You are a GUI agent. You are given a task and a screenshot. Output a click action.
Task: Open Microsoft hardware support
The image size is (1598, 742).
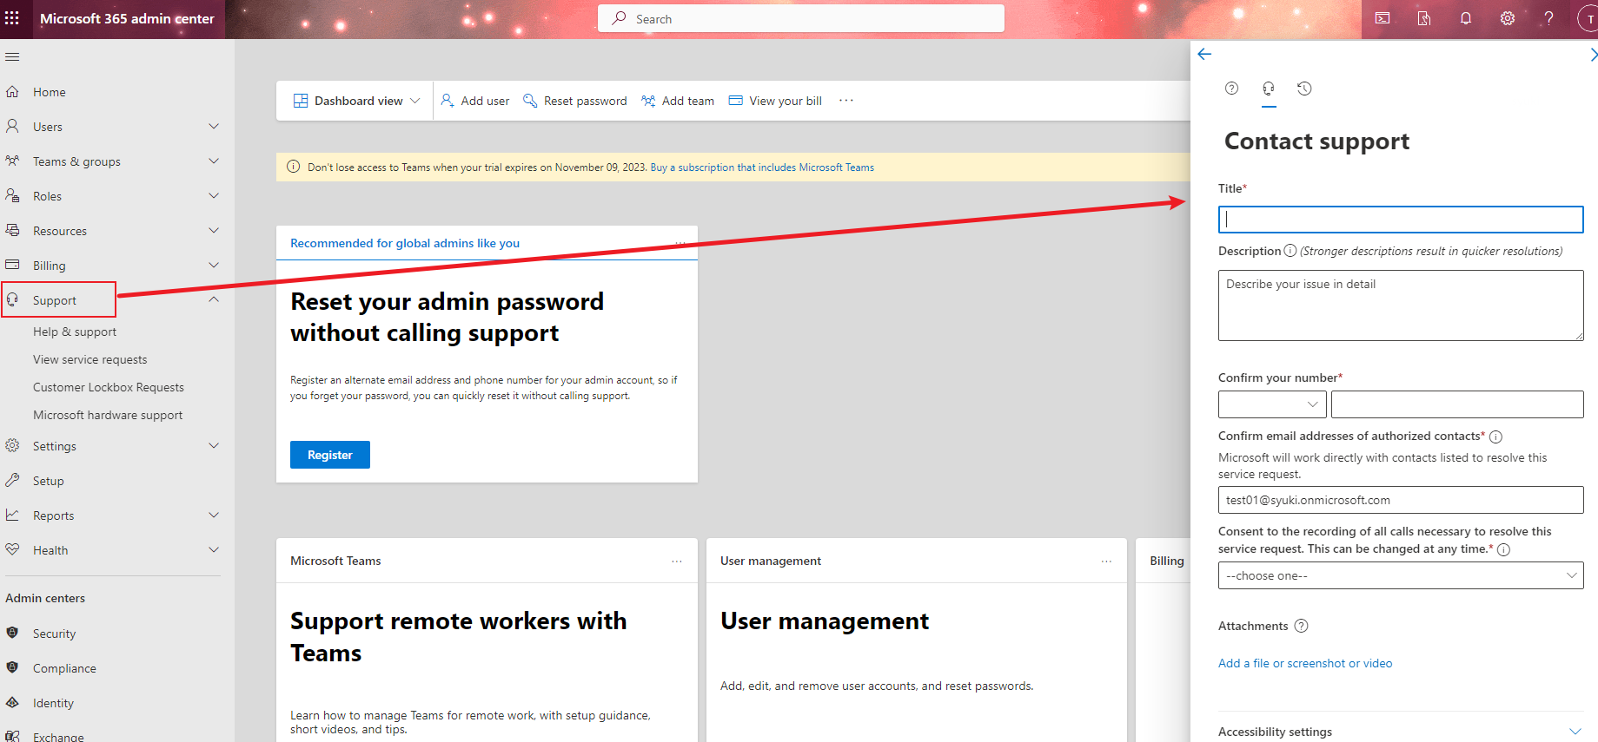coord(108,415)
